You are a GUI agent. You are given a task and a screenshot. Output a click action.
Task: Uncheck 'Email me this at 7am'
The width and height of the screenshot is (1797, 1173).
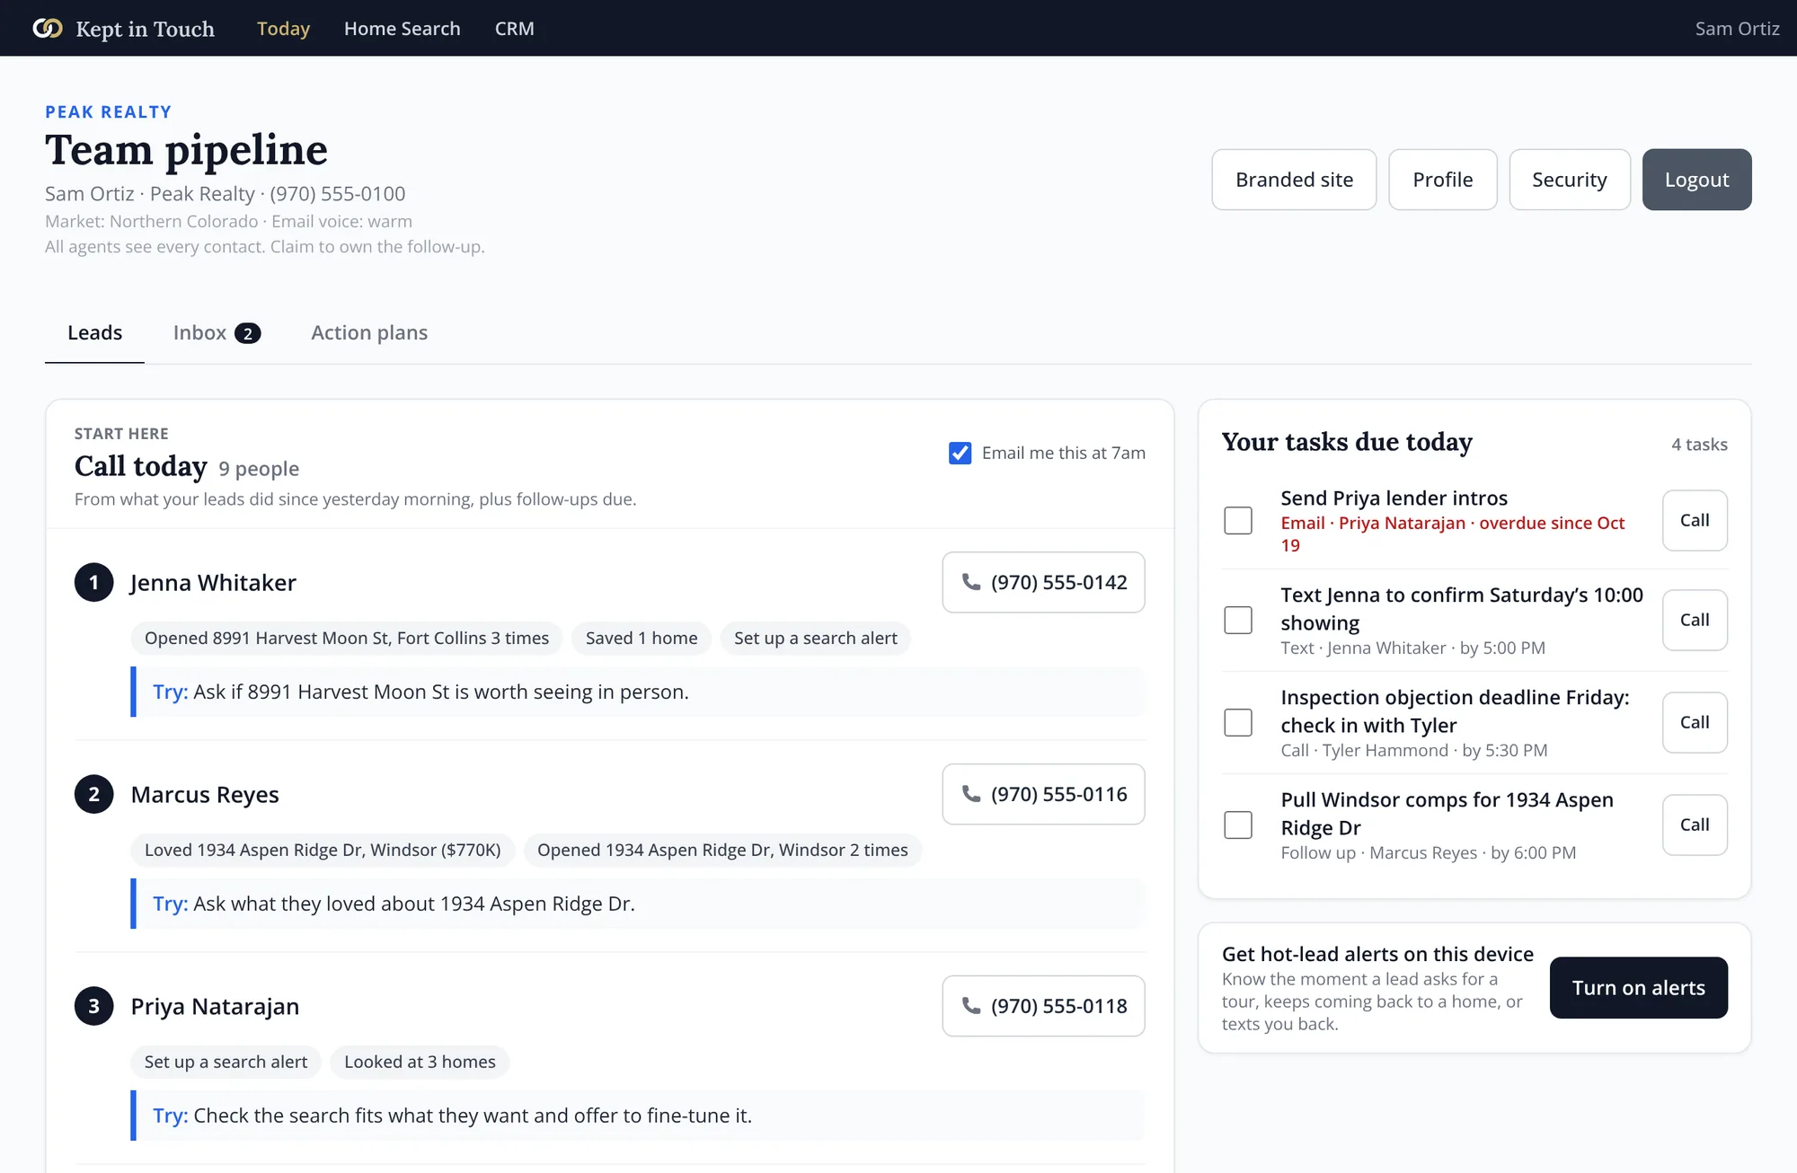[x=960, y=453]
